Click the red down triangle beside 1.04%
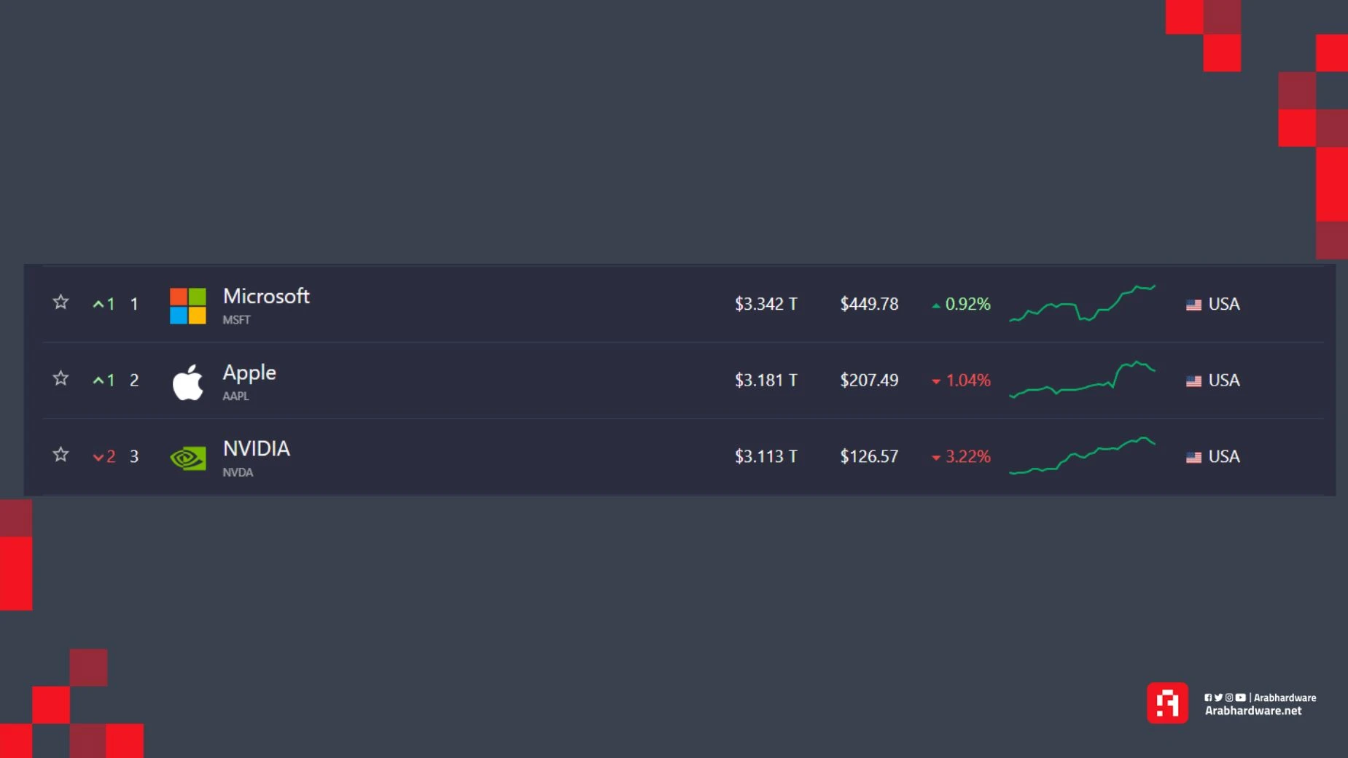This screenshot has width=1348, height=758. pos(936,381)
